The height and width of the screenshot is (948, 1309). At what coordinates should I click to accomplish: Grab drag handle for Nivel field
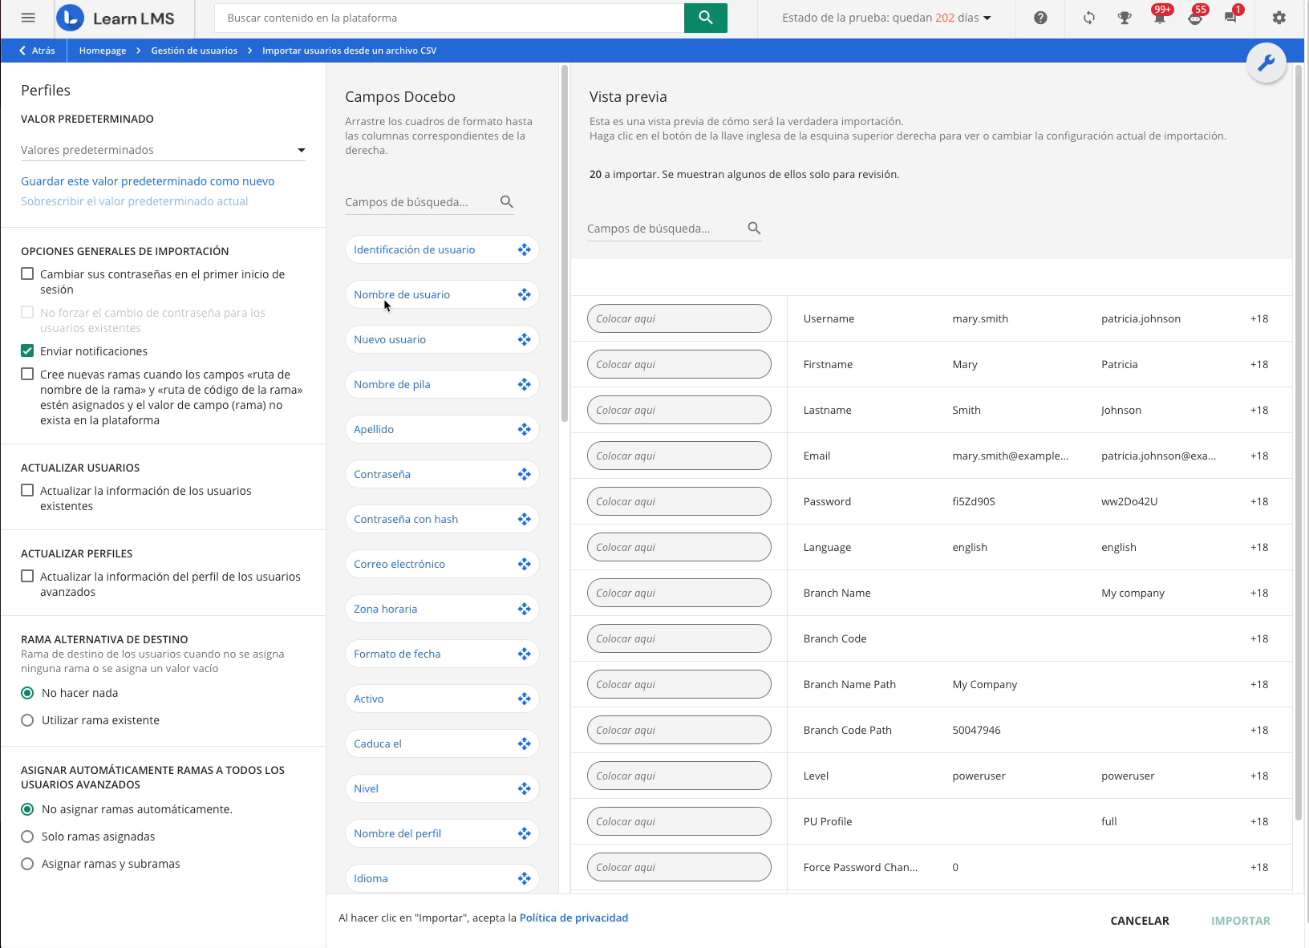[x=525, y=788]
